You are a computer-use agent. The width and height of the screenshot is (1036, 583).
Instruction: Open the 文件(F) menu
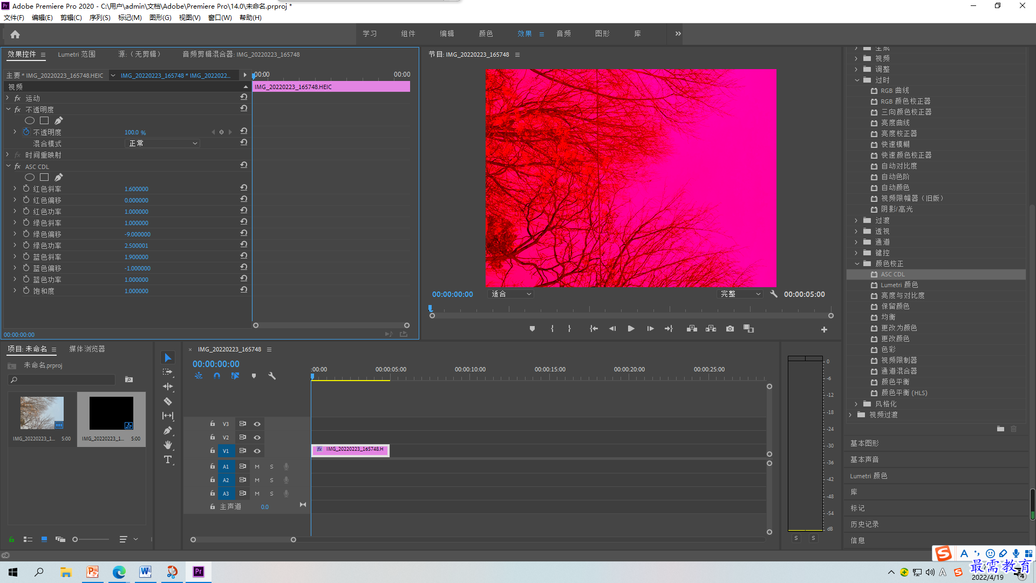(x=14, y=17)
